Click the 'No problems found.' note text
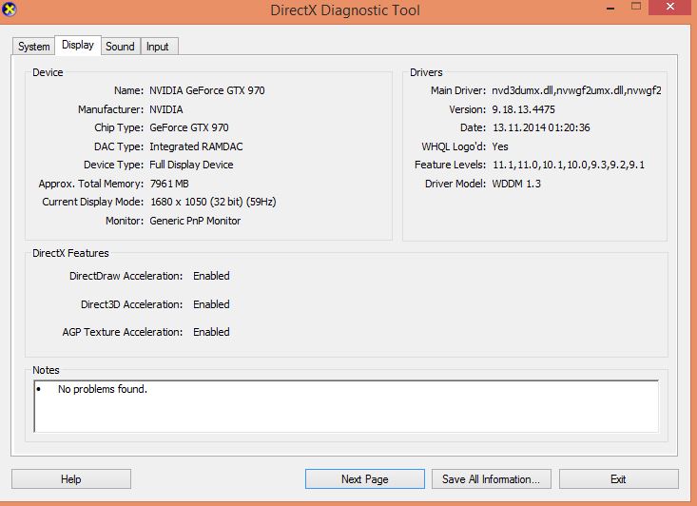This screenshot has height=506, width=697. (103, 390)
